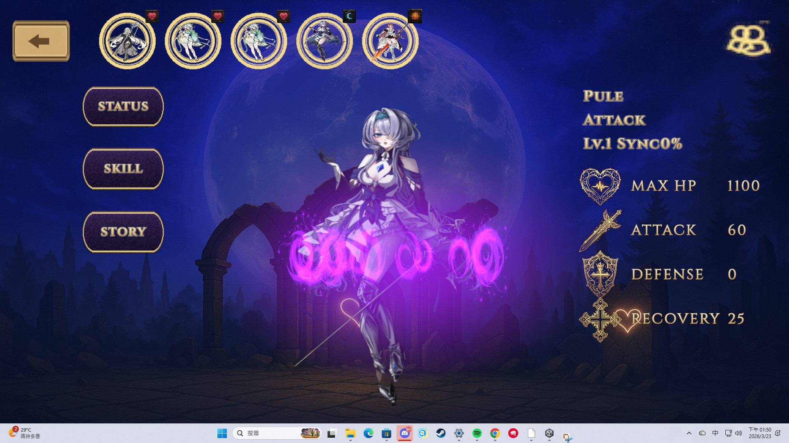789x443 pixels.
Task: Click the taskbar search box
Action: (277, 433)
